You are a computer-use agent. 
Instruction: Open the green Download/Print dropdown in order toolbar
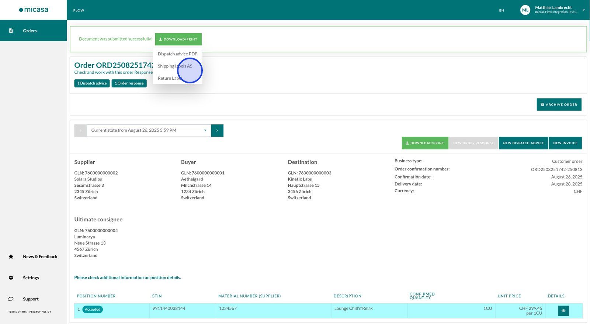click(x=425, y=143)
